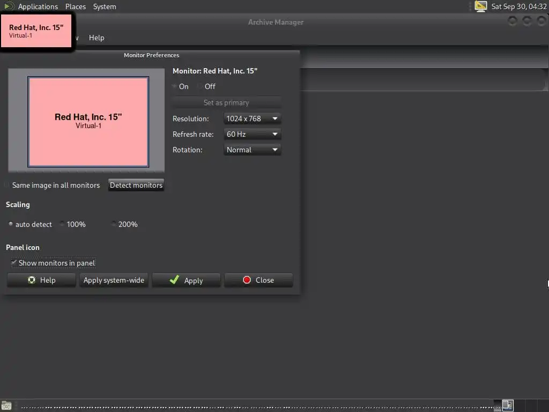549x412 pixels.
Task: Click the Archive Manager window title
Action: coord(276,22)
